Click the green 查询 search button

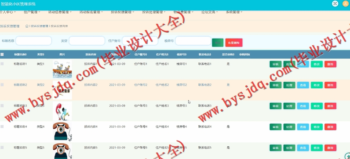coord(218,43)
